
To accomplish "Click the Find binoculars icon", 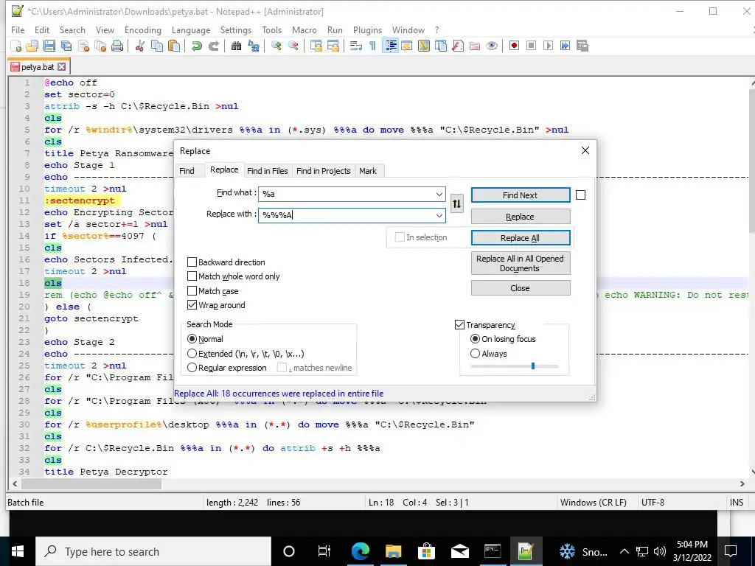I will click(x=236, y=46).
